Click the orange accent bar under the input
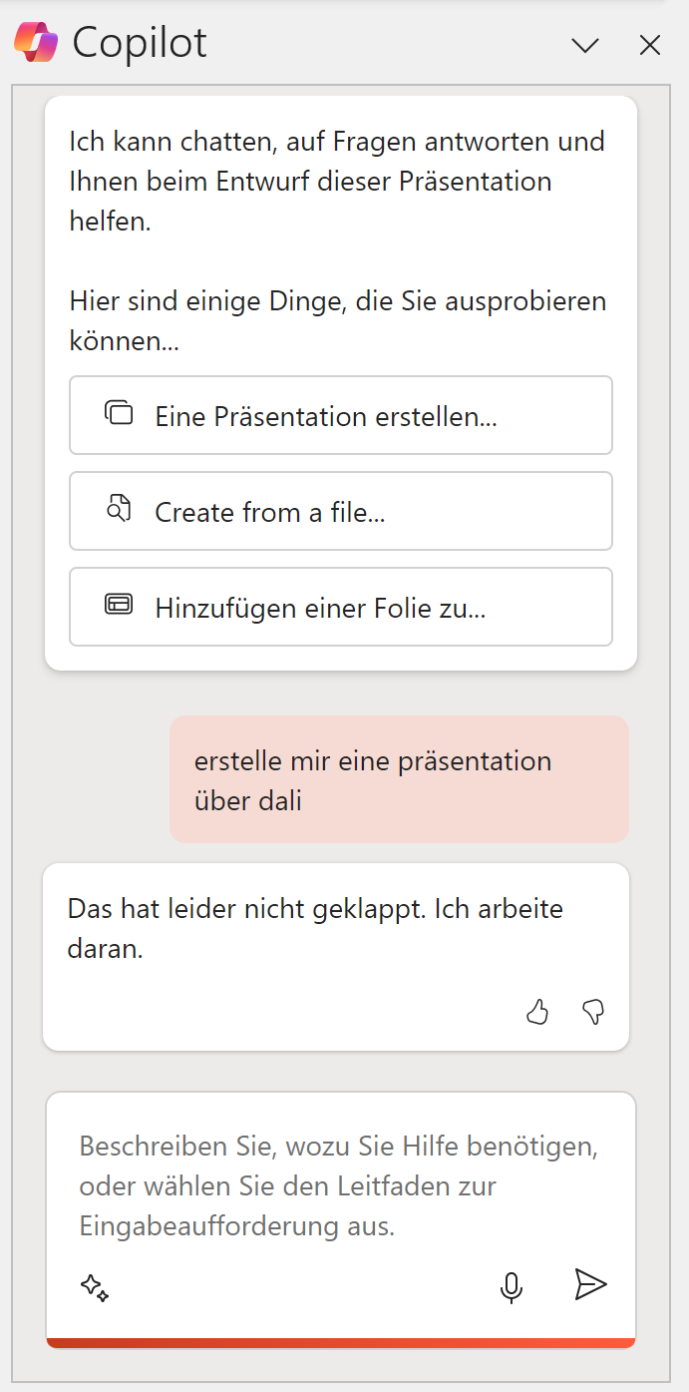The width and height of the screenshot is (689, 1392). (341, 1342)
